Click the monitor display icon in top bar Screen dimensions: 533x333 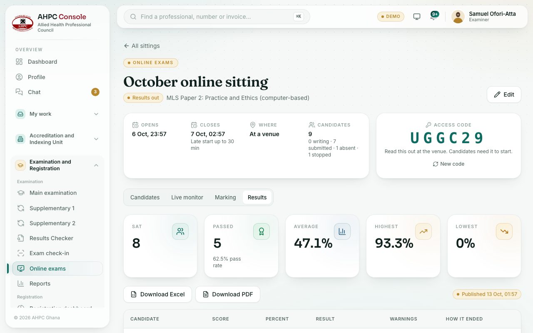417,17
